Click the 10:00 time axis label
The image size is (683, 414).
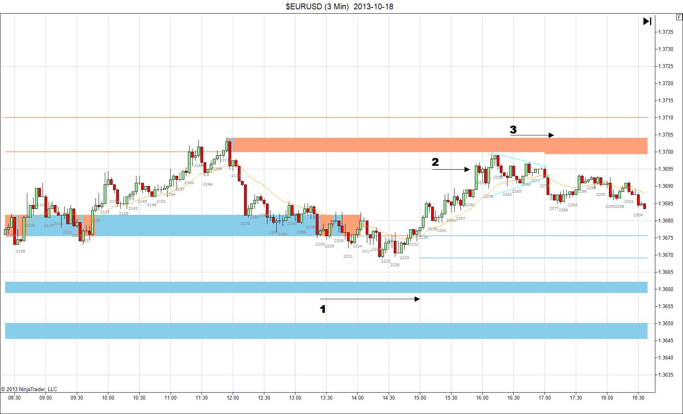pos(108,398)
